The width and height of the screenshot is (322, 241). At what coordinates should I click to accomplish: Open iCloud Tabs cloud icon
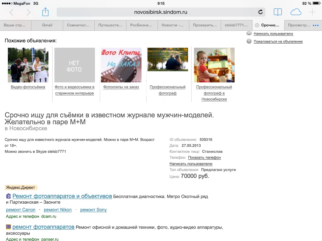(296, 12)
